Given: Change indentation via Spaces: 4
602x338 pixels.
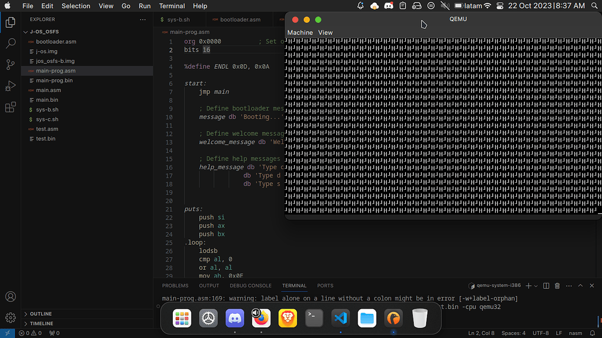Looking at the screenshot, I should click(513, 333).
